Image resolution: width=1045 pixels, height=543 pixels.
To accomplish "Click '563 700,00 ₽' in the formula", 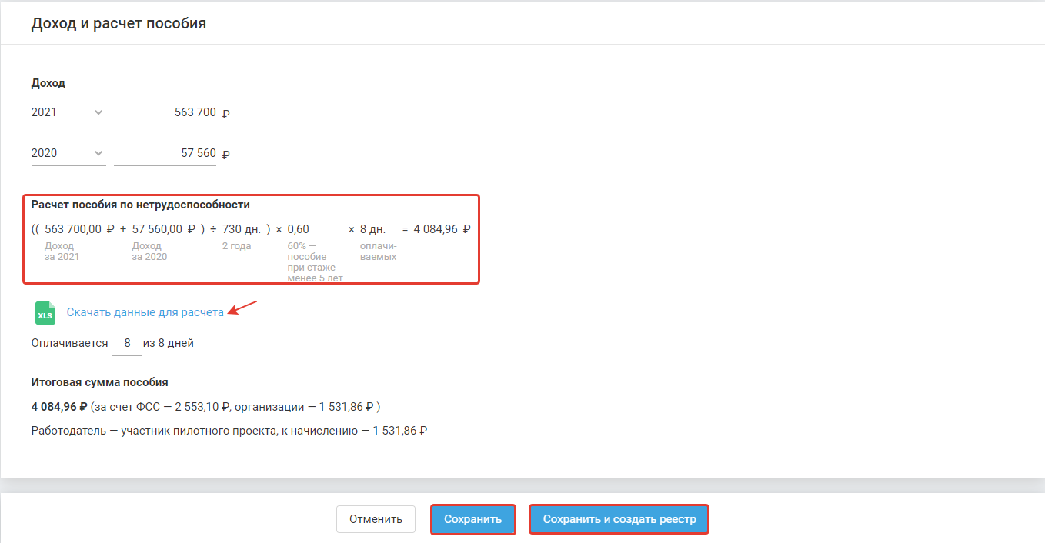I will [x=79, y=228].
